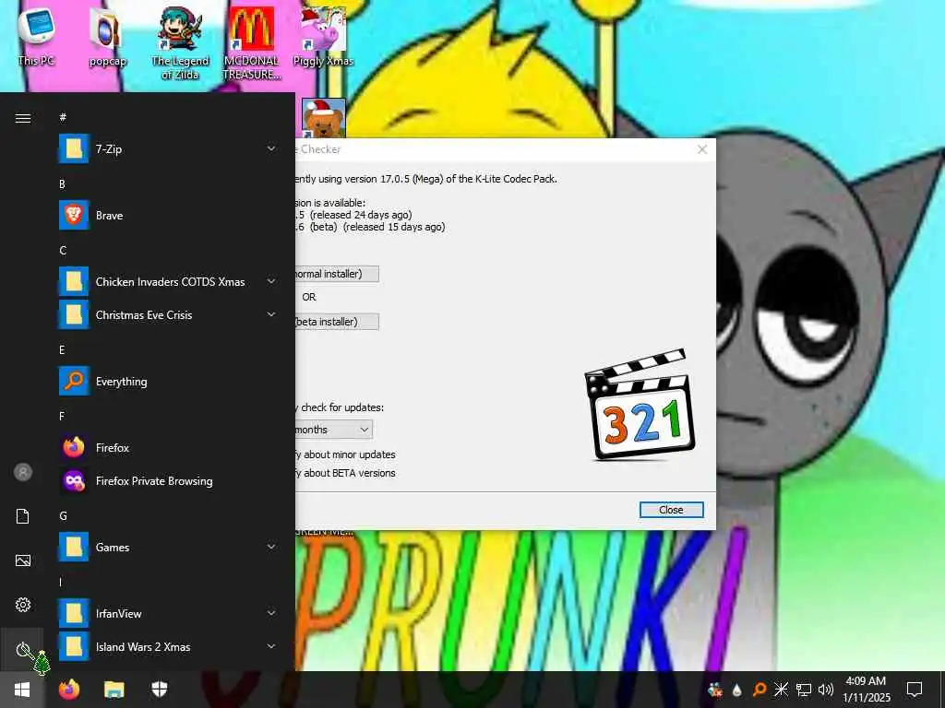Launch Everything search app from Start menu
Screen dimensions: 945x708
tap(169, 381)
